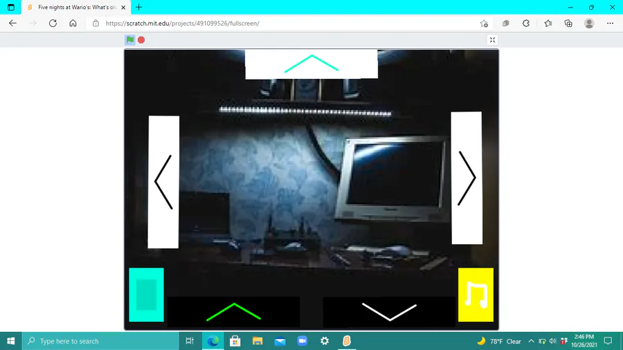Refresh the Scratch page
Screen dimensions: 623x350
(53, 24)
